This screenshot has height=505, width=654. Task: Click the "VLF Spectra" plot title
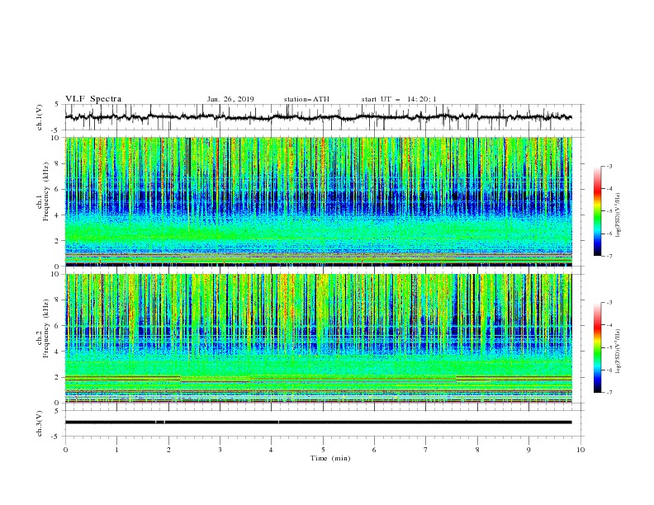93,99
